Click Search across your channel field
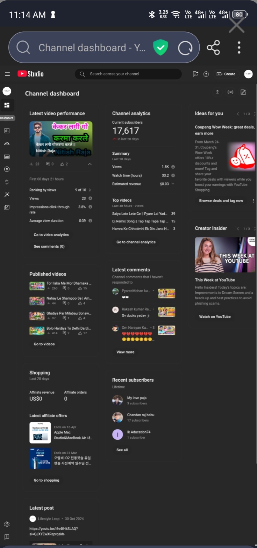This screenshot has height=548, width=257. click(x=128, y=74)
